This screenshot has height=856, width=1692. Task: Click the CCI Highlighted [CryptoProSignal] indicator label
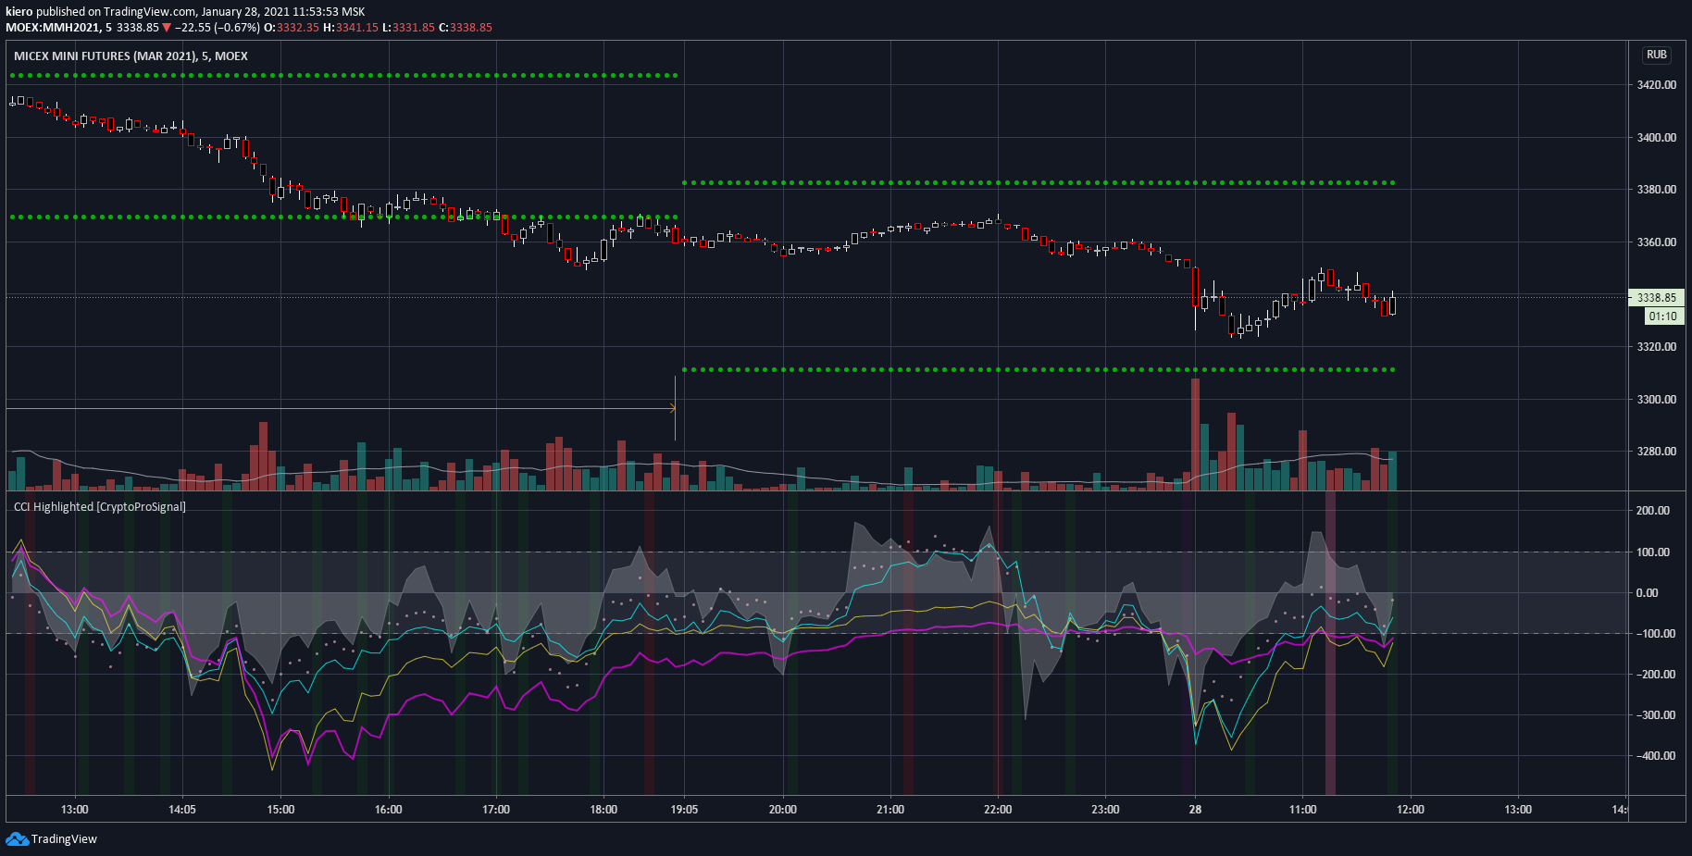click(x=100, y=507)
